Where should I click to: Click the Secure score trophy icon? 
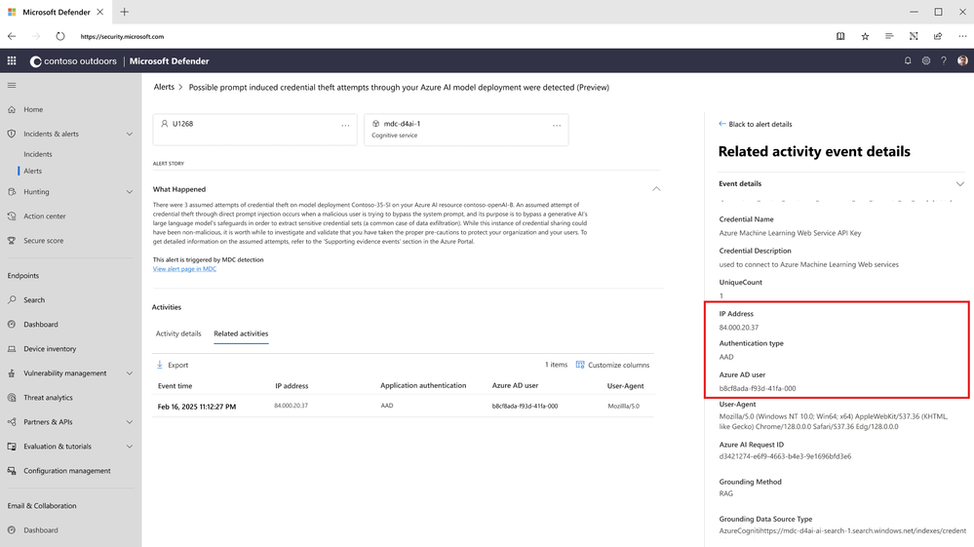12,240
